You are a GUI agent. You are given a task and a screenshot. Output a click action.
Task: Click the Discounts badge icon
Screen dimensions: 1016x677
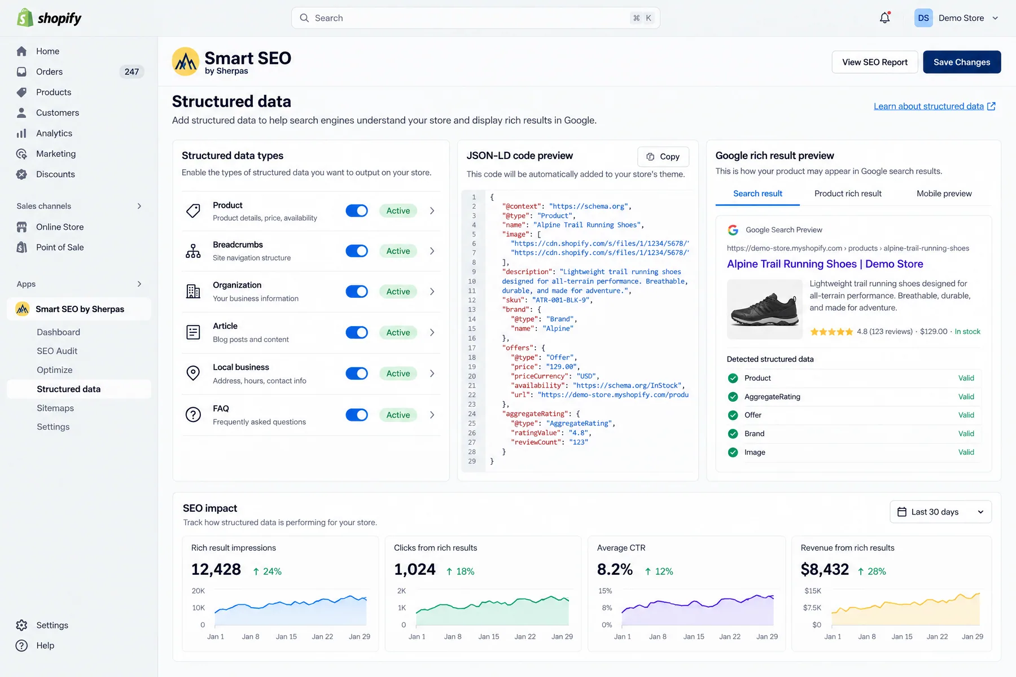[x=21, y=174]
